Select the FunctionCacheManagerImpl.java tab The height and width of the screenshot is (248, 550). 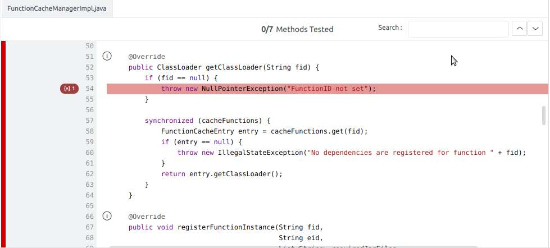(x=57, y=10)
